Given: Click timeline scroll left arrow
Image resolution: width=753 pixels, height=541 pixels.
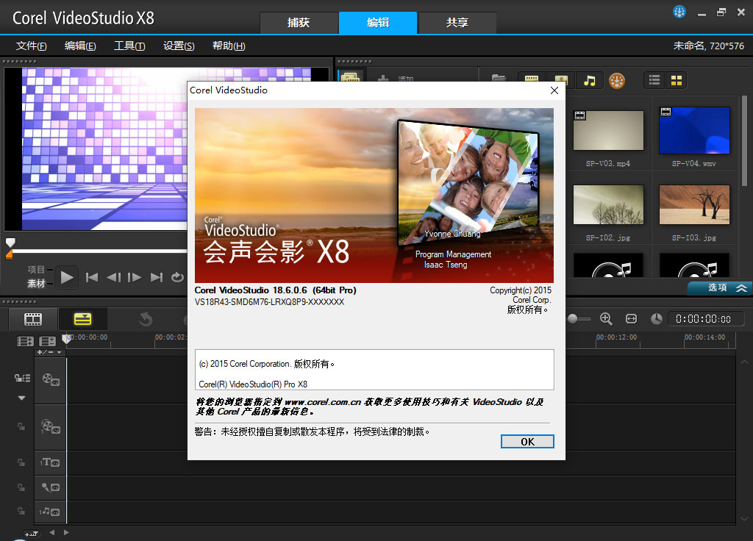Looking at the screenshot, I should (x=52, y=532).
